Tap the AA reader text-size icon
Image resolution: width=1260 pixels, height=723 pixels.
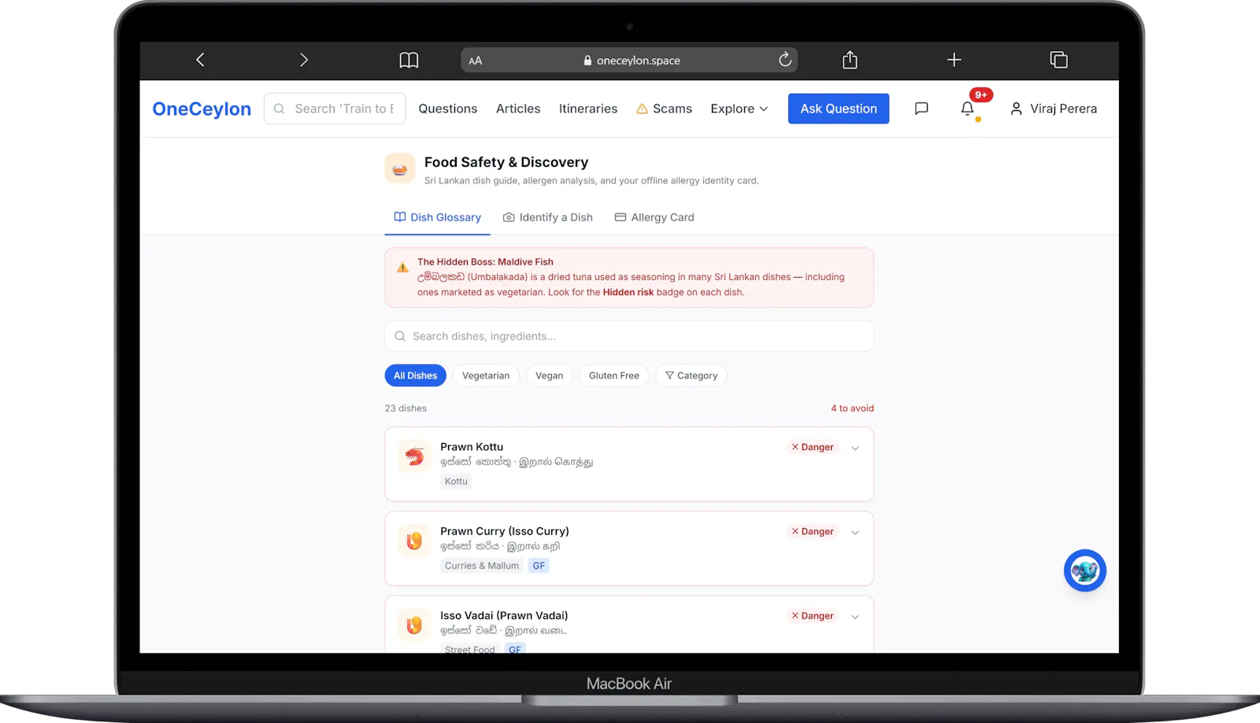pyautogui.click(x=475, y=61)
